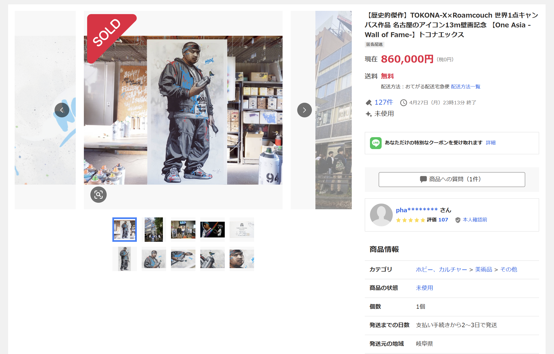Select the certificate of authenticity thumbnail
The width and height of the screenshot is (554, 354).
coord(242,230)
